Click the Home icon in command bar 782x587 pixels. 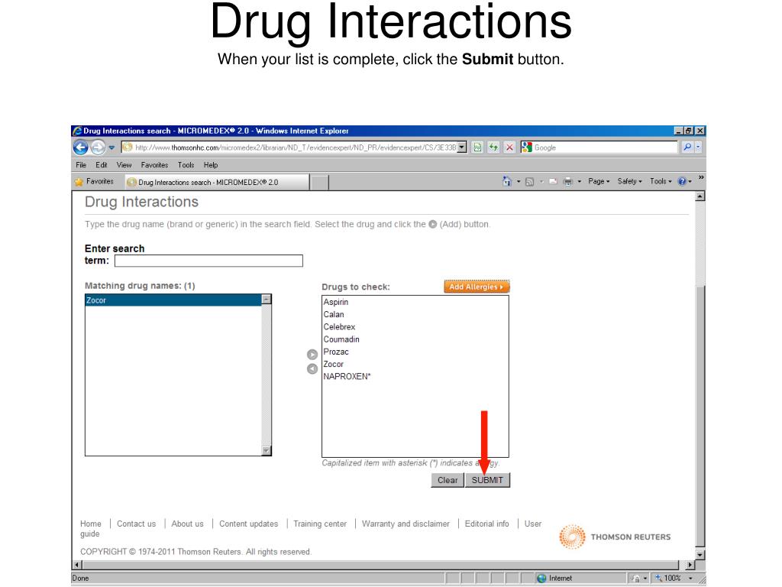tap(507, 182)
